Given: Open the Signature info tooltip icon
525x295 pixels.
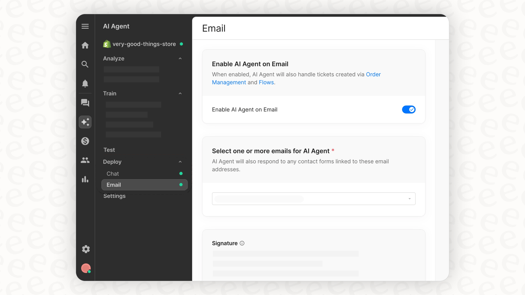Looking at the screenshot, I should (x=242, y=243).
